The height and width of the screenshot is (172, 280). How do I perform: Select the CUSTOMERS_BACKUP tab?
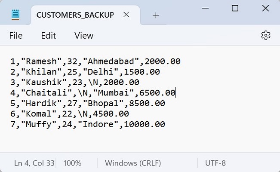(x=75, y=15)
